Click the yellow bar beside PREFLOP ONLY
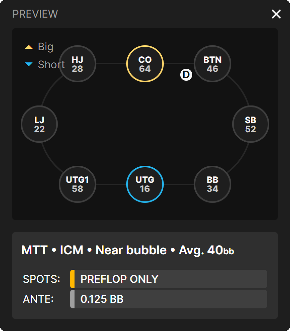 point(72,279)
